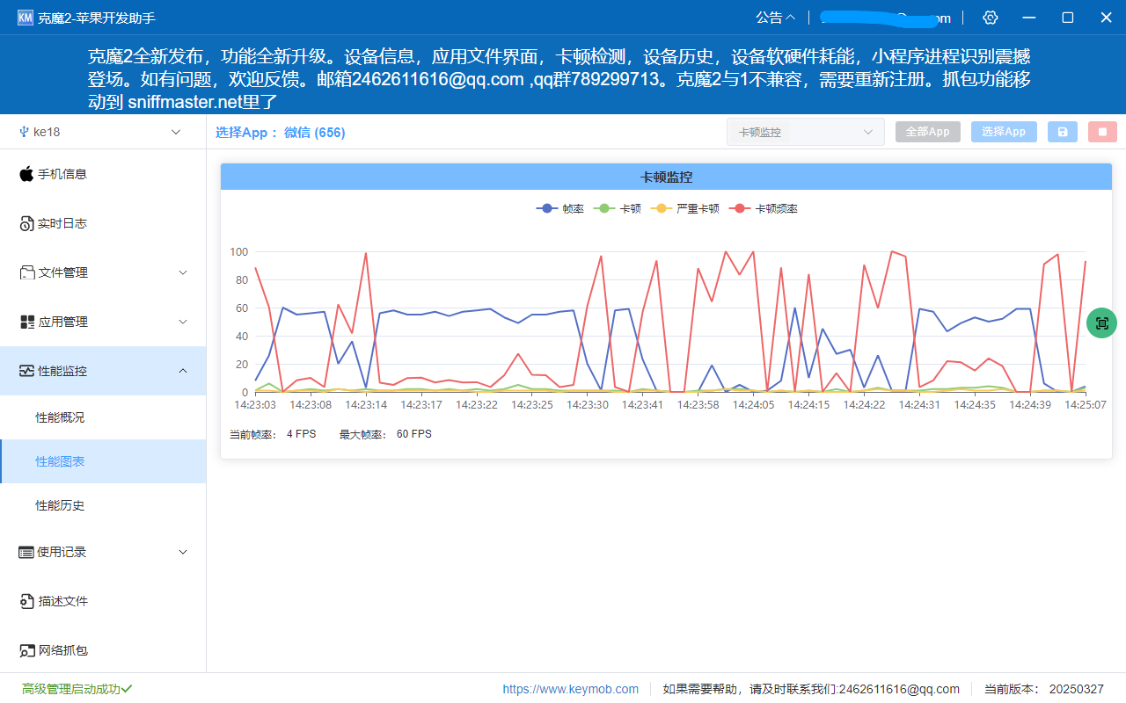Expand the 应用管理 chevron

[183, 322]
